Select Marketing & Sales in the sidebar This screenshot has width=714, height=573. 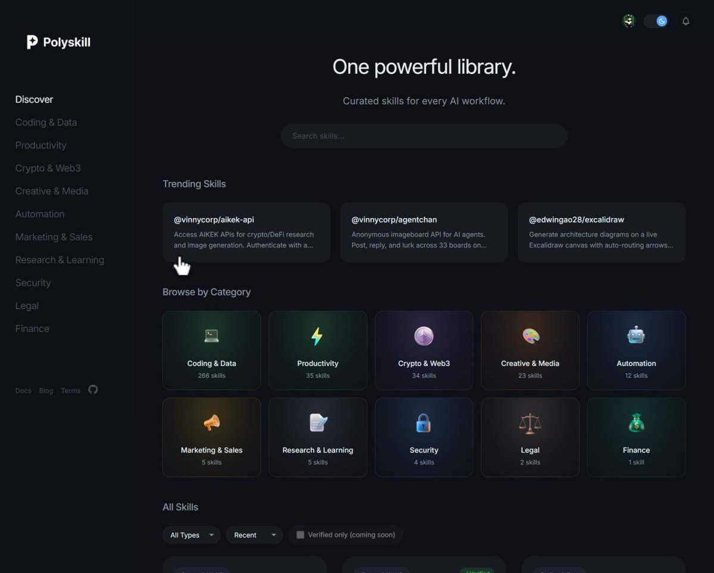tap(54, 237)
